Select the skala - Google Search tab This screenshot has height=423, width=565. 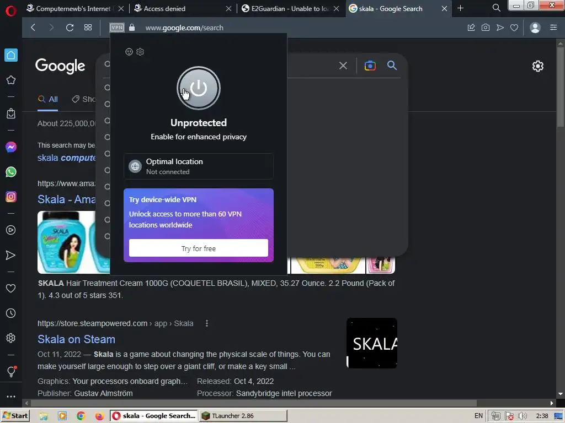(x=391, y=8)
